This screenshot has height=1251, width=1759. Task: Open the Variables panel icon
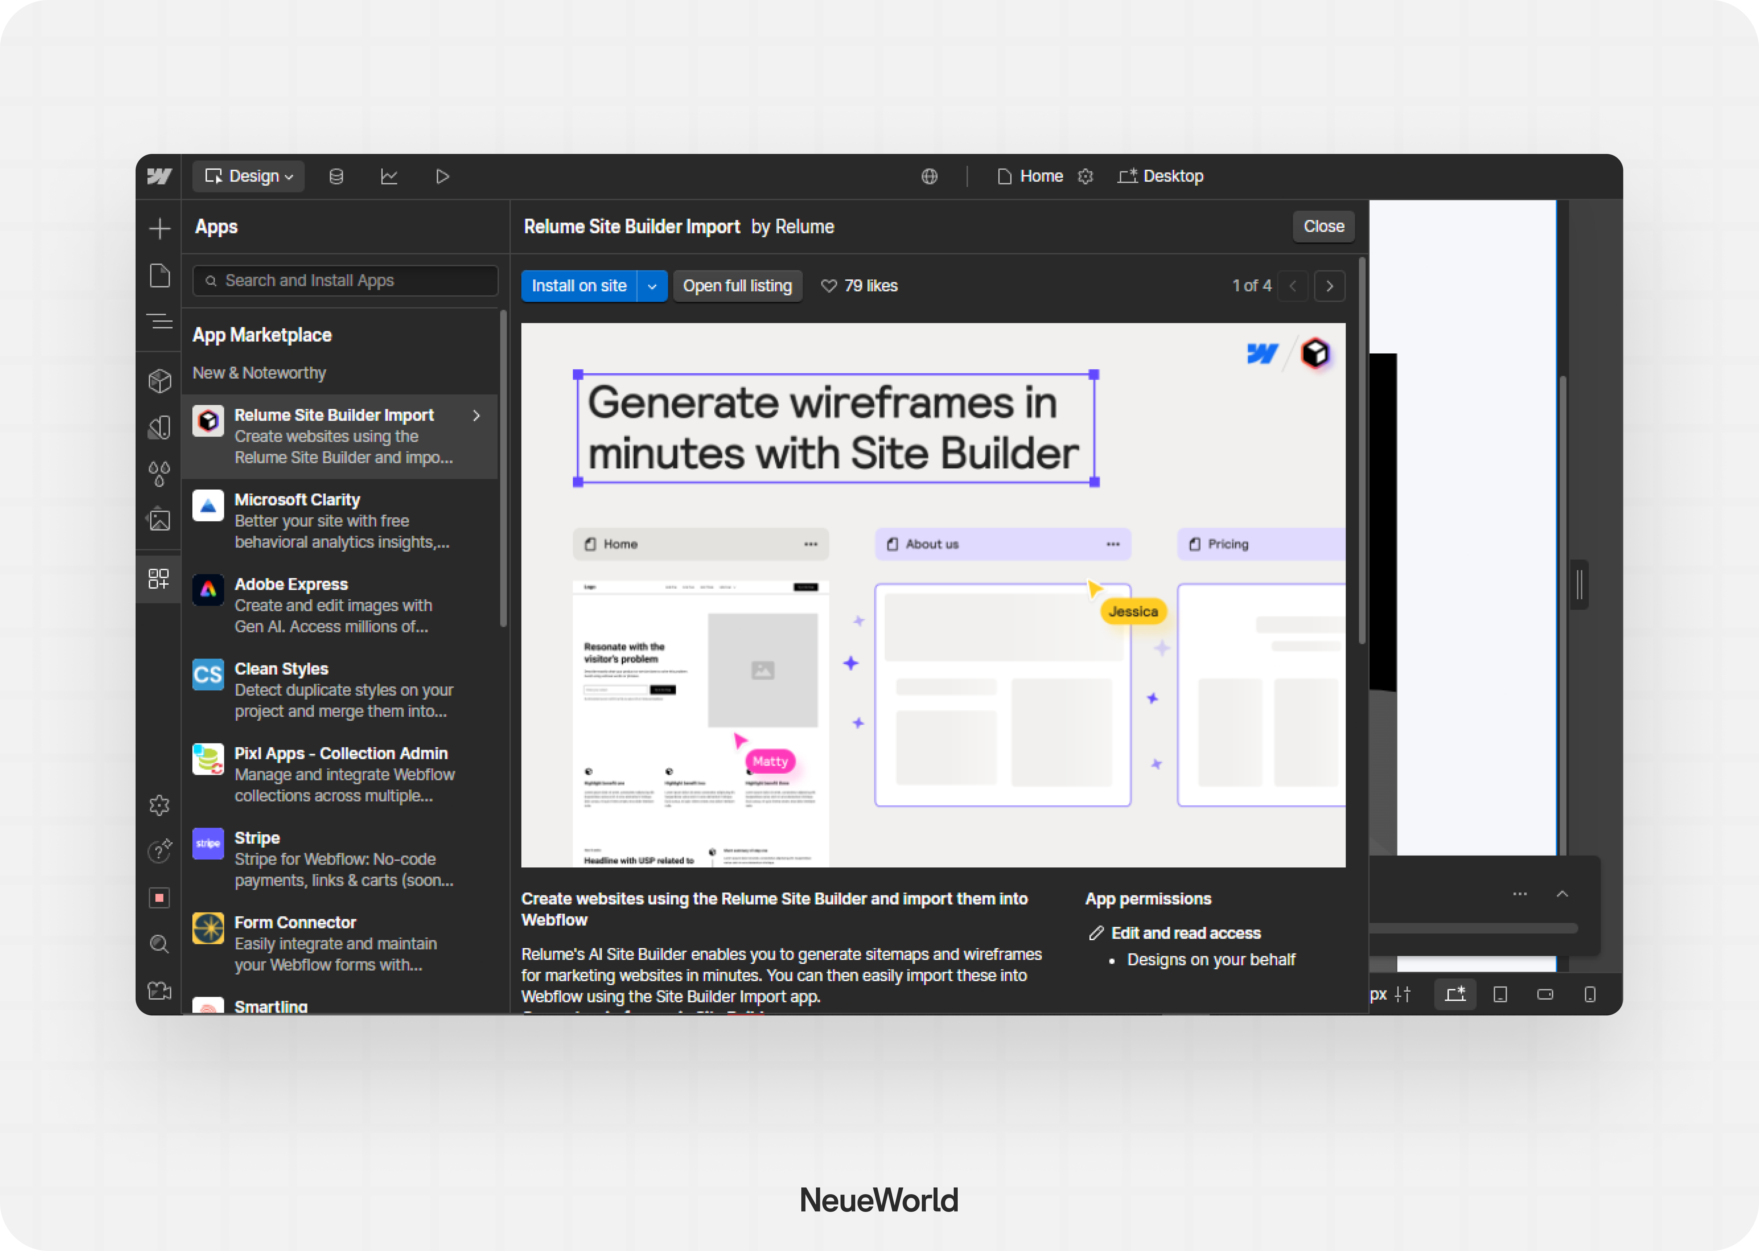(159, 428)
